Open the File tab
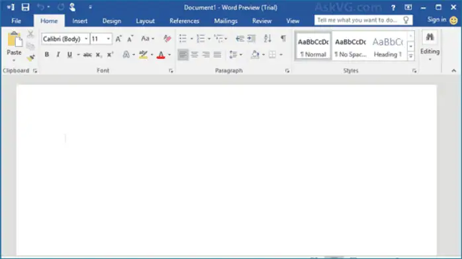This screenshot has width=462, height=259. click(x=16, y=21)
